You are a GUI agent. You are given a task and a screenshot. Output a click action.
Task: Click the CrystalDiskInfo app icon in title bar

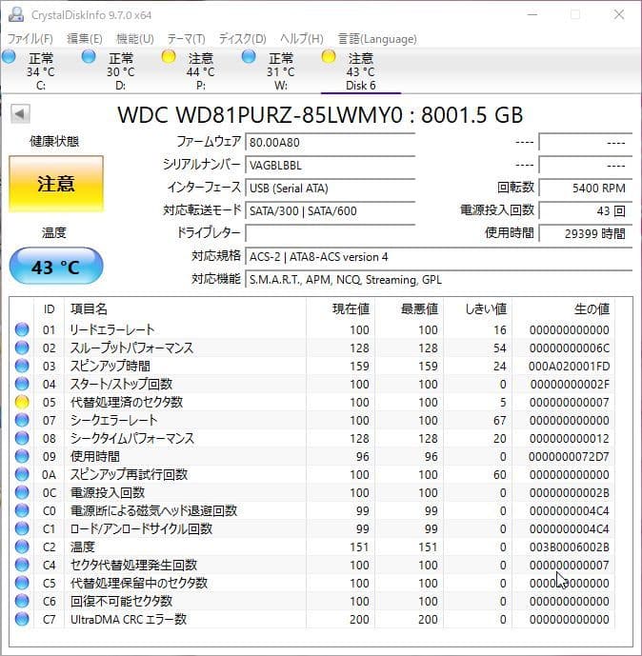[16, 14]
